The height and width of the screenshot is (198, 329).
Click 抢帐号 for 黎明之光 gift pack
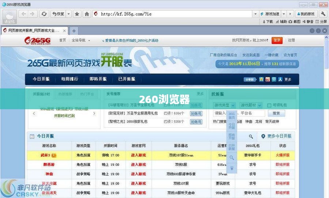click(x=196, y=122)
